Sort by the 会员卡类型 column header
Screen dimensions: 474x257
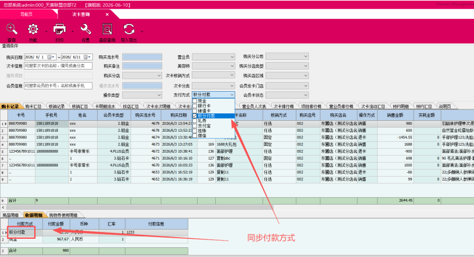[114, 115]
